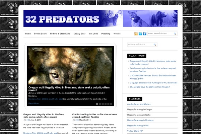Open the Grizzly Bear category
This screenshot has height=134, width=201.
[79, 33]
